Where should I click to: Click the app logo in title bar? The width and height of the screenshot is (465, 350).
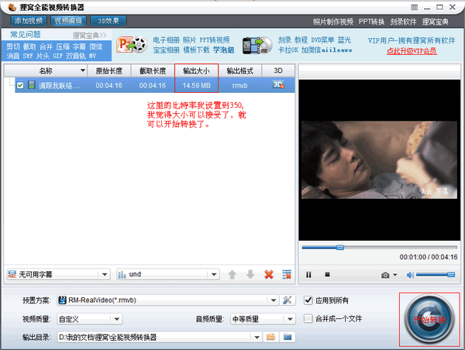point(12,7)
